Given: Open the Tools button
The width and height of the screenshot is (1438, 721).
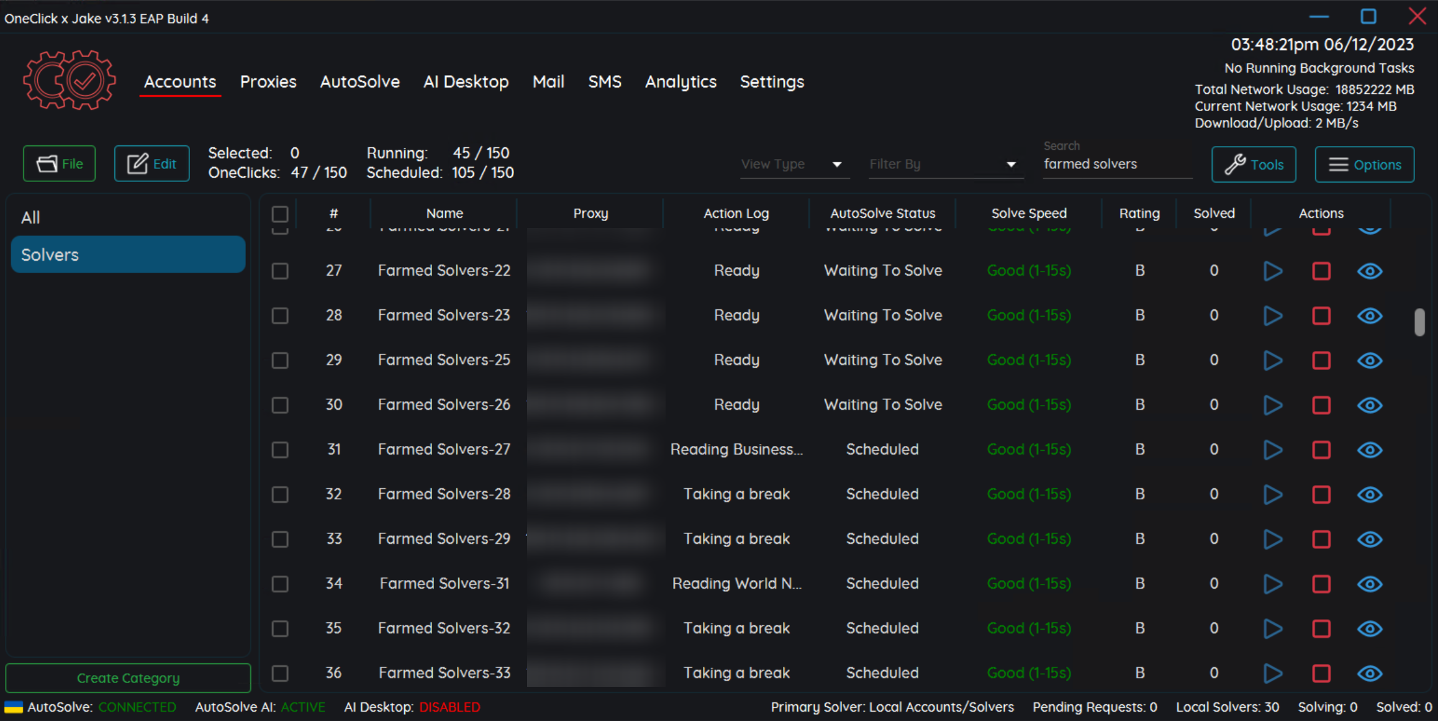Looking at the screenshot, I should (x=1254, y=165).
